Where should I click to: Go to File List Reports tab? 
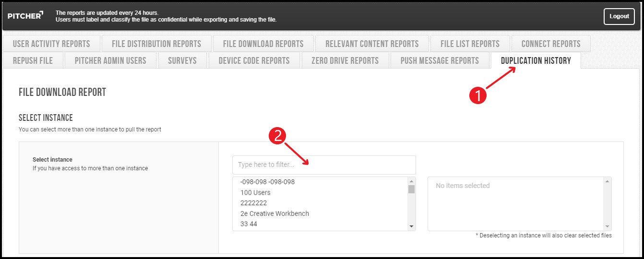coord(470,44)
